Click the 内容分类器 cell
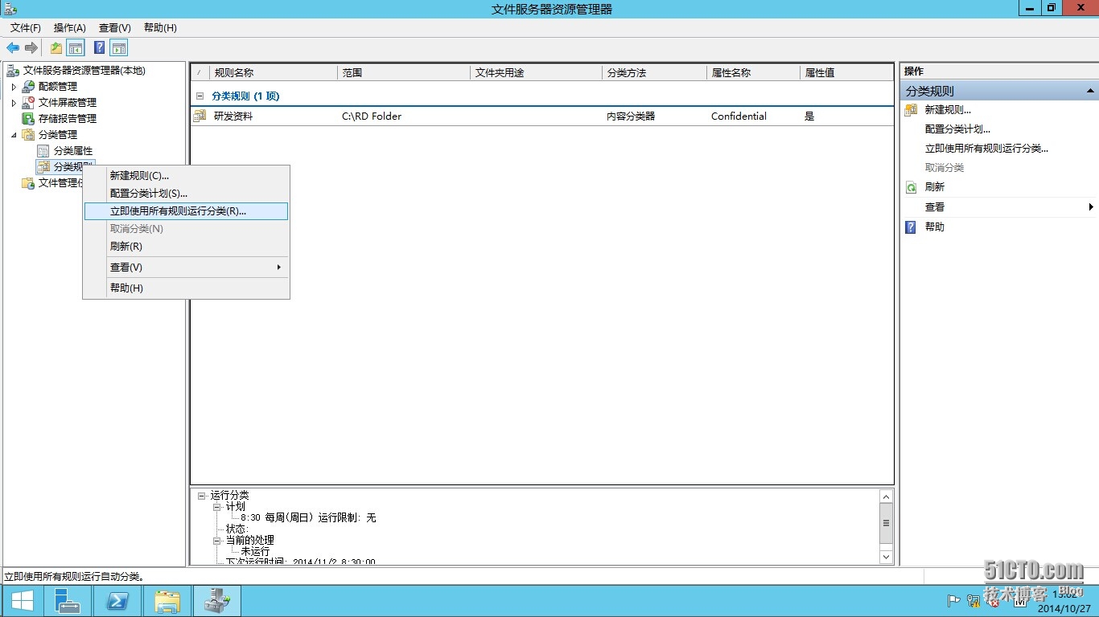 coord(631,116)
